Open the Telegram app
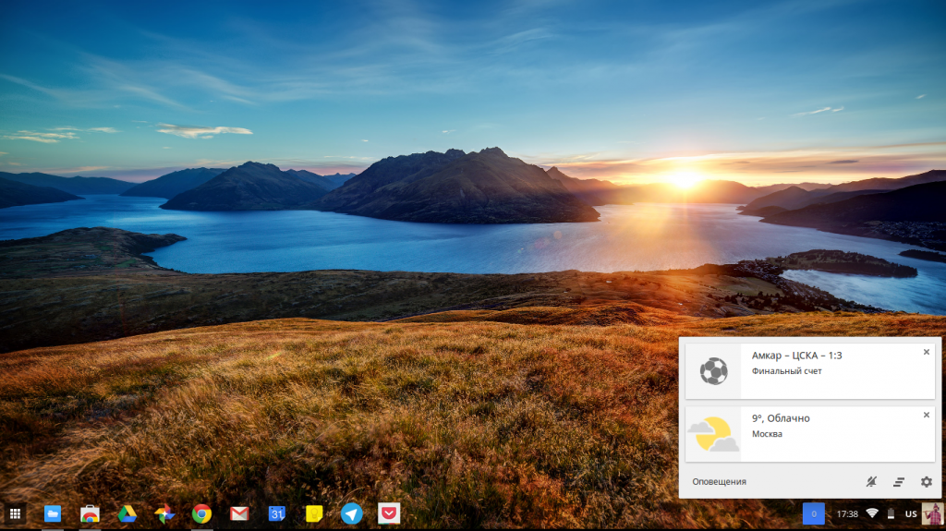This screenshot has height=531, width=946. coord(351,513)
